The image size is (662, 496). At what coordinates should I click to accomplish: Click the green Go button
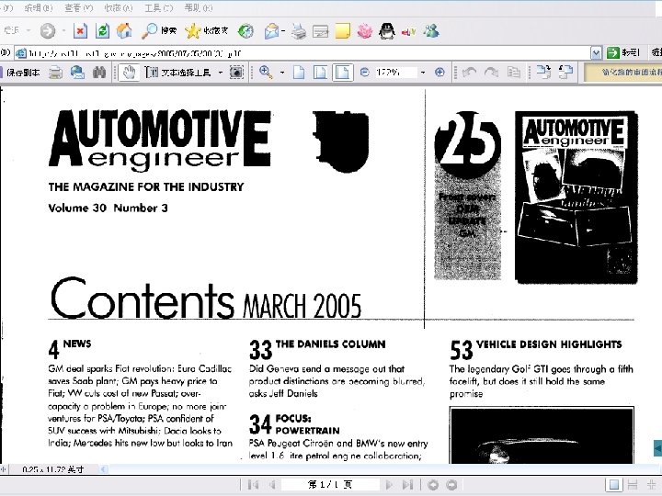point(623,53)
